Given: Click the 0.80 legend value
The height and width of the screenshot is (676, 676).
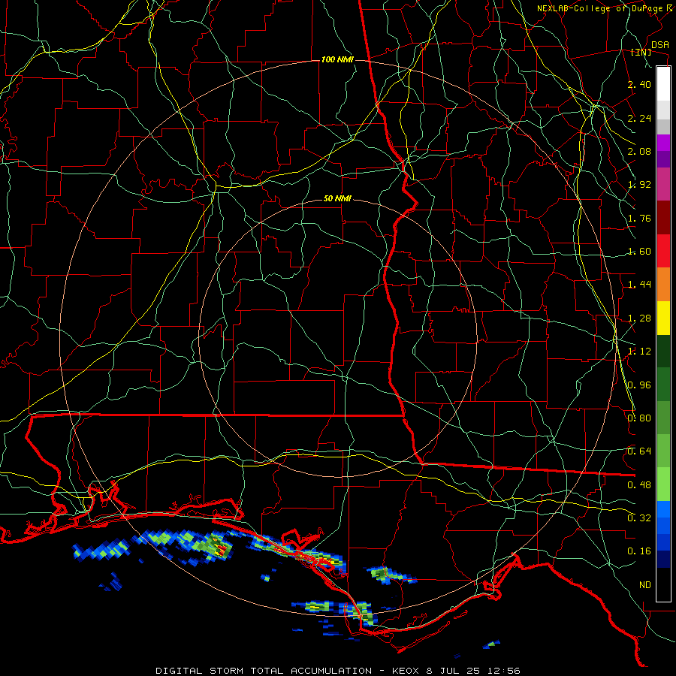Looking at the screenshot, I should tap(639, 418).
